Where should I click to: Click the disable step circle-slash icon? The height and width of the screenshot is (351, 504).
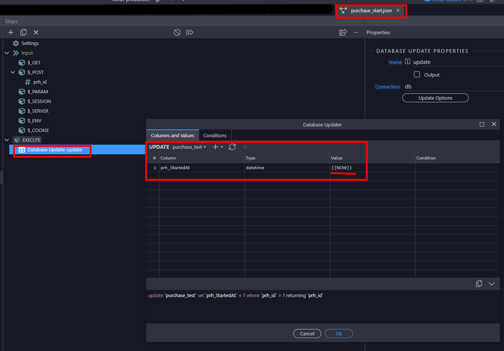pos(177,32)
